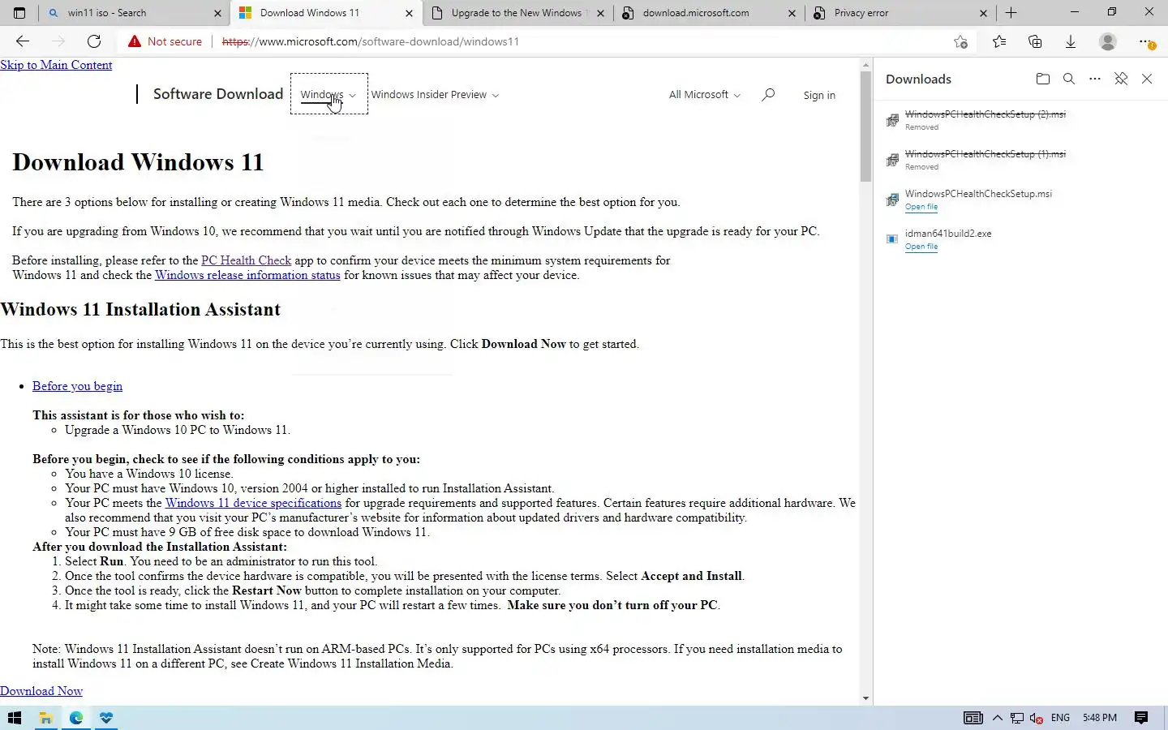Click the ENG language indicator
The height and width of the screenshot is (730, 1168).
click(x=1060, y=718)
